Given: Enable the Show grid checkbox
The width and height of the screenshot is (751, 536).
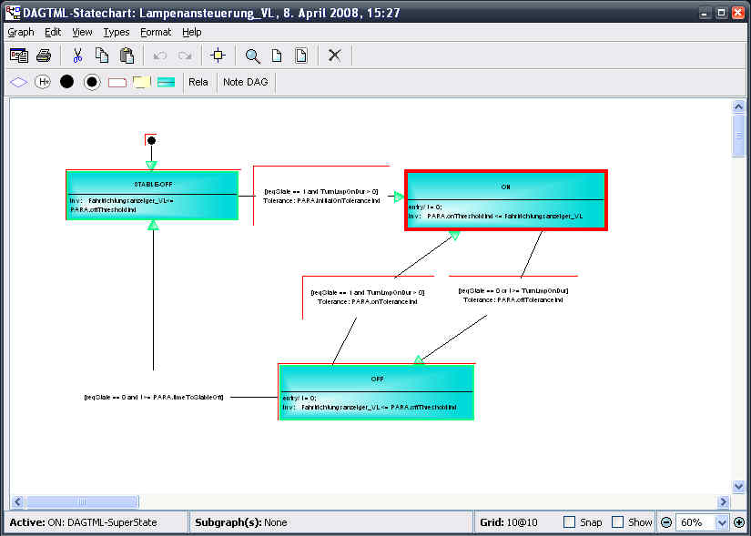Looking at the screenshot, I should coord(618,522).
